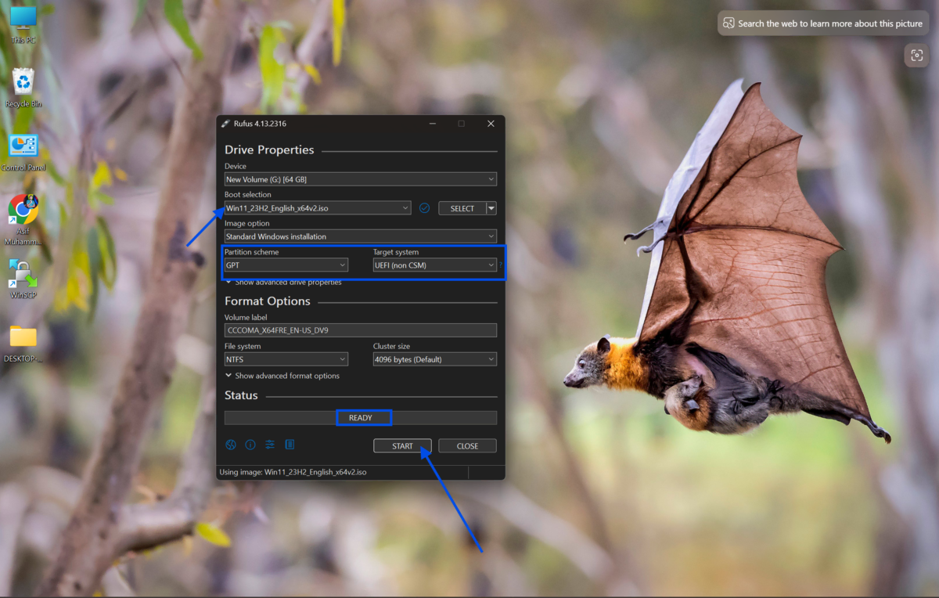The width and height of the screenshot is (939, 598).
Task: Open the SELECT button's split arrow menu
Action: [491, 208]
